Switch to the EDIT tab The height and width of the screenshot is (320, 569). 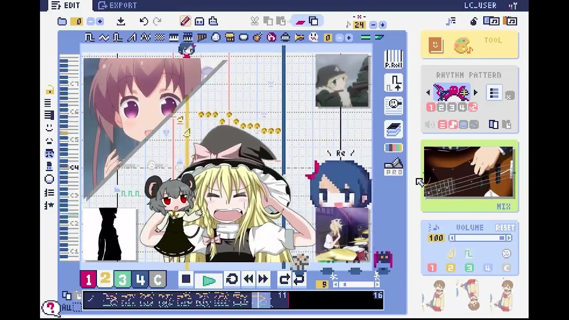[66, 5]
